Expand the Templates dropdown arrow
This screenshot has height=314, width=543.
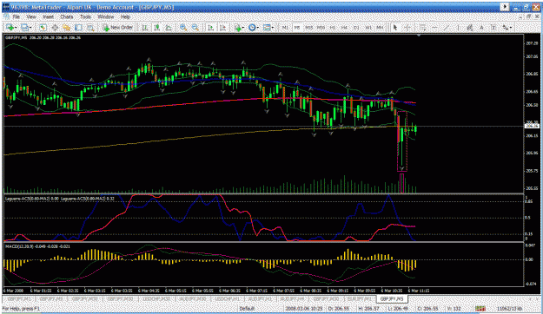(273, 27)
